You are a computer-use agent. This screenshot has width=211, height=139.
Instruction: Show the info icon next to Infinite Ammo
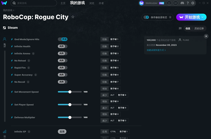tap(33, 54)
